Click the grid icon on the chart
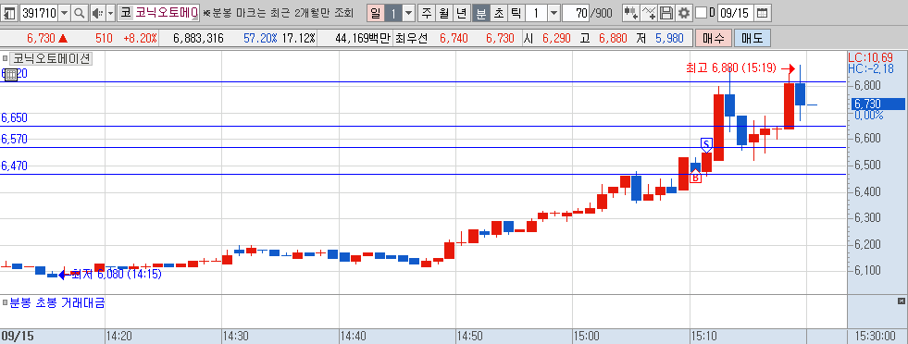Viewport: 908px width, 344px height. (10, 74)
